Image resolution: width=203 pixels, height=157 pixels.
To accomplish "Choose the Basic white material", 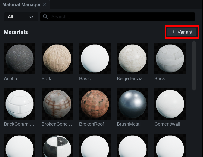I will [x=95, y=58].
